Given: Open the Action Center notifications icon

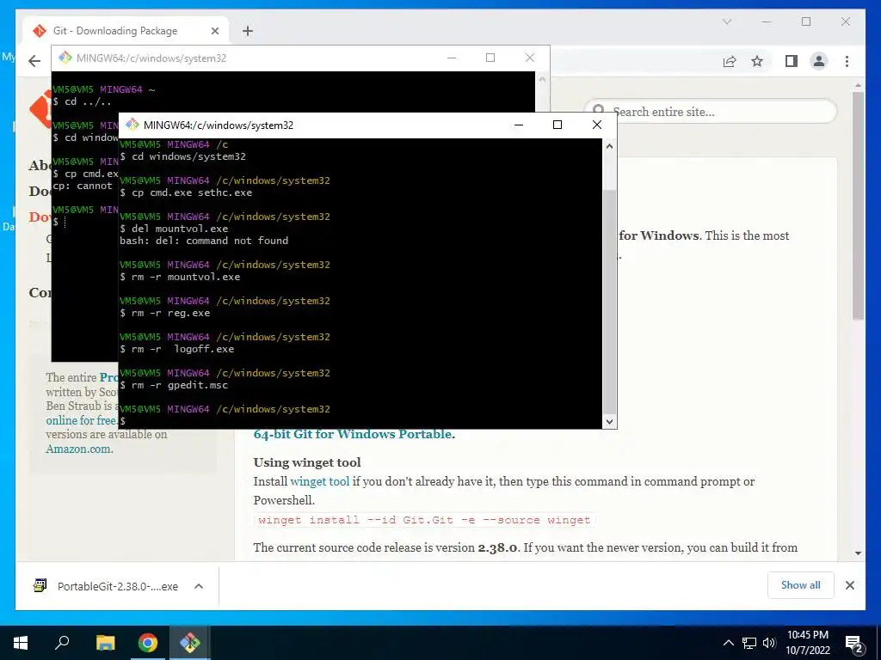Looking at the screenshot, I should coord(854,643).
